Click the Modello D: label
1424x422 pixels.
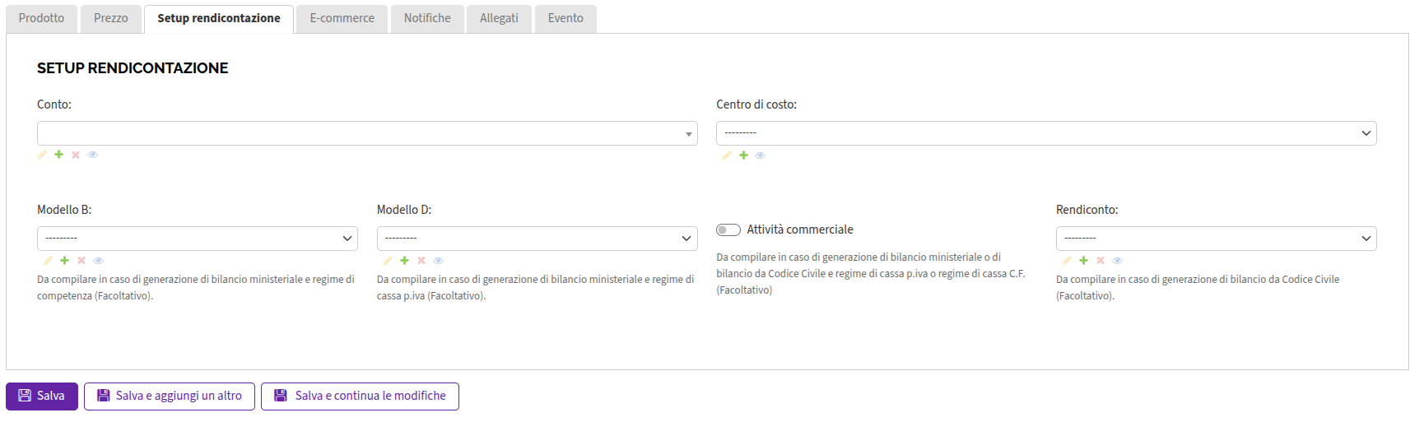pos(404,210)
